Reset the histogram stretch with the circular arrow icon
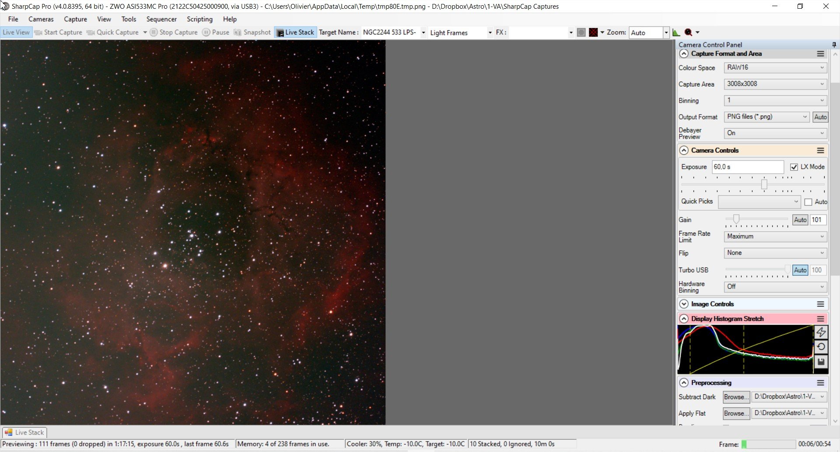Screen dimensions: 840x452 (821, 347)
